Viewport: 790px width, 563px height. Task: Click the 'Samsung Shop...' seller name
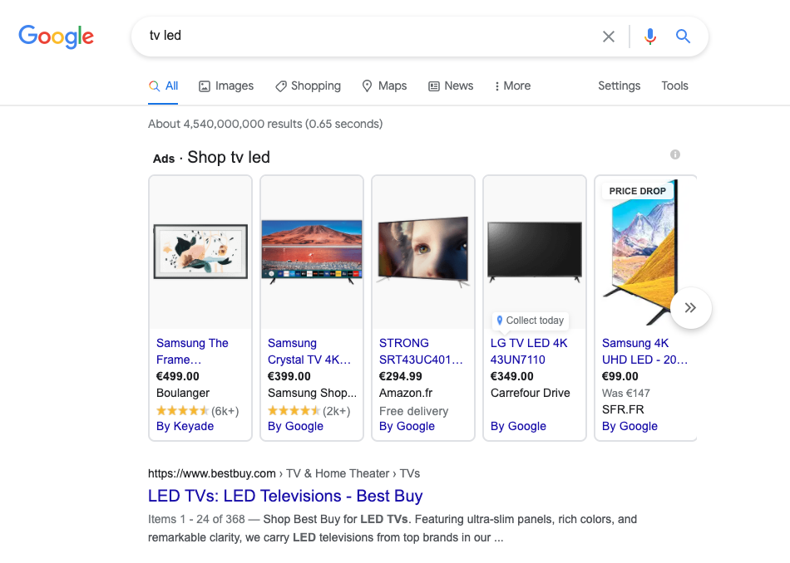(x=312, y=393)
